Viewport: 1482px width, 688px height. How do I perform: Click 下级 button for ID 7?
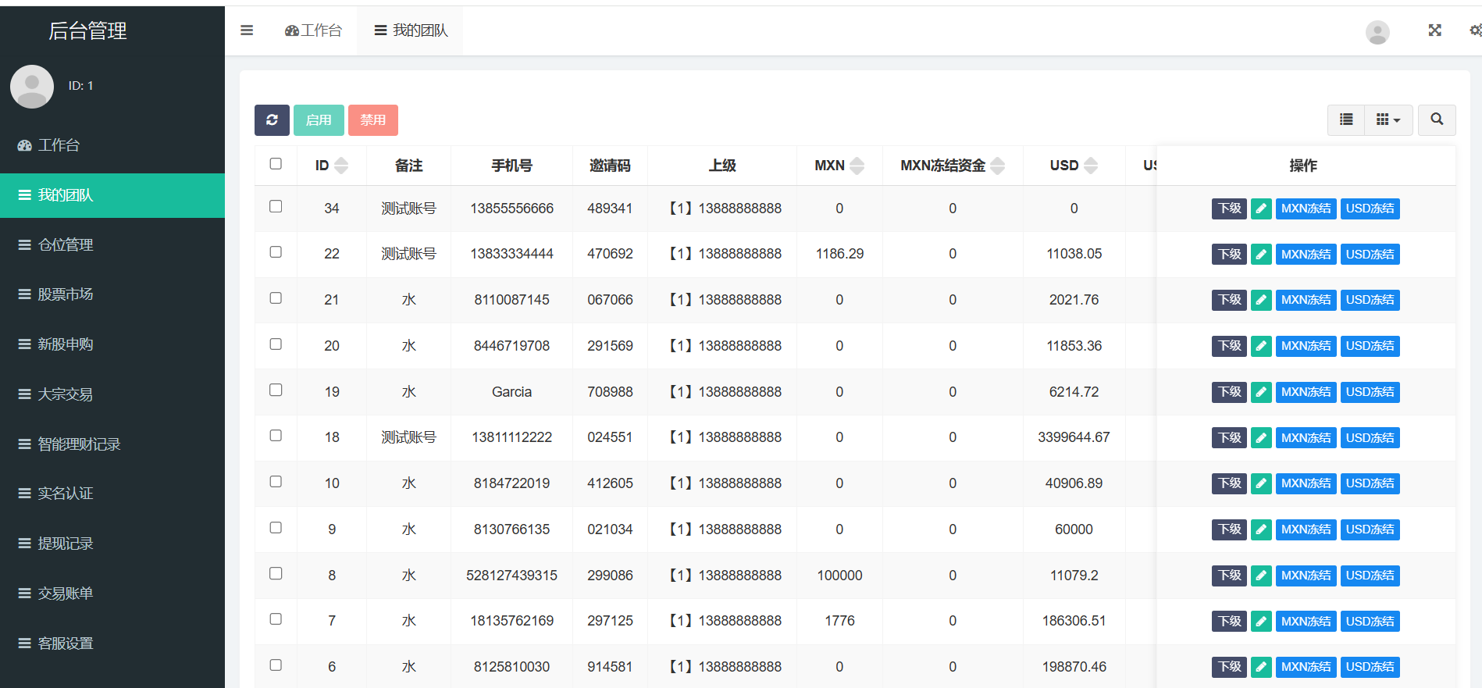1228,622
